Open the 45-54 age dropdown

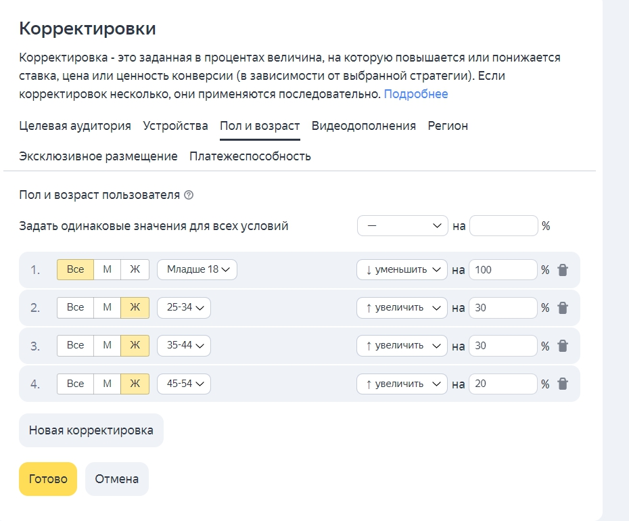coord(184,384)
